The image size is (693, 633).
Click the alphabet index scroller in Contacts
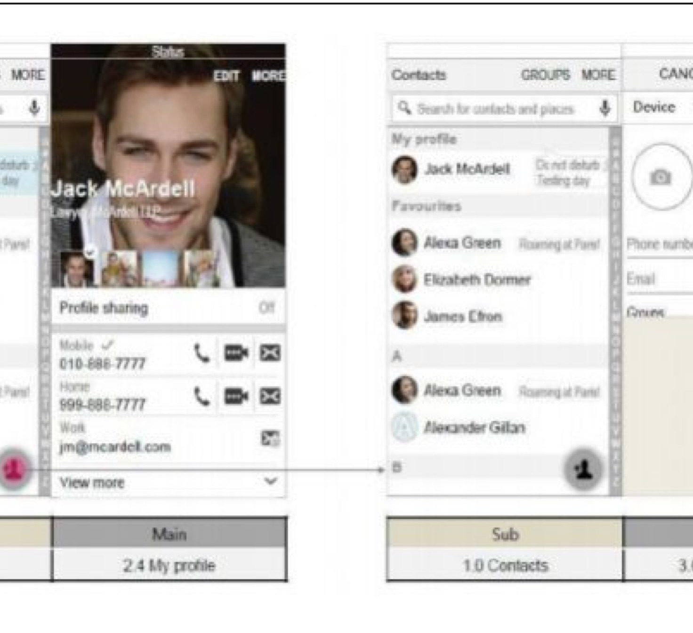click(615, 311)
